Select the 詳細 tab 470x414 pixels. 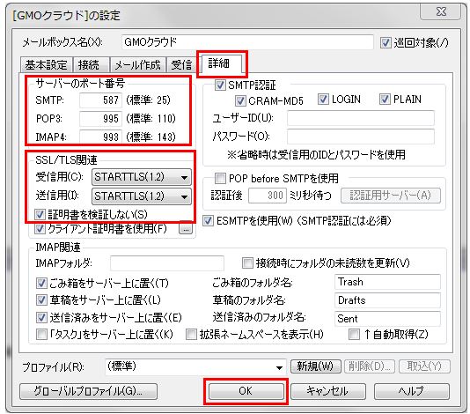click(221, 63)
